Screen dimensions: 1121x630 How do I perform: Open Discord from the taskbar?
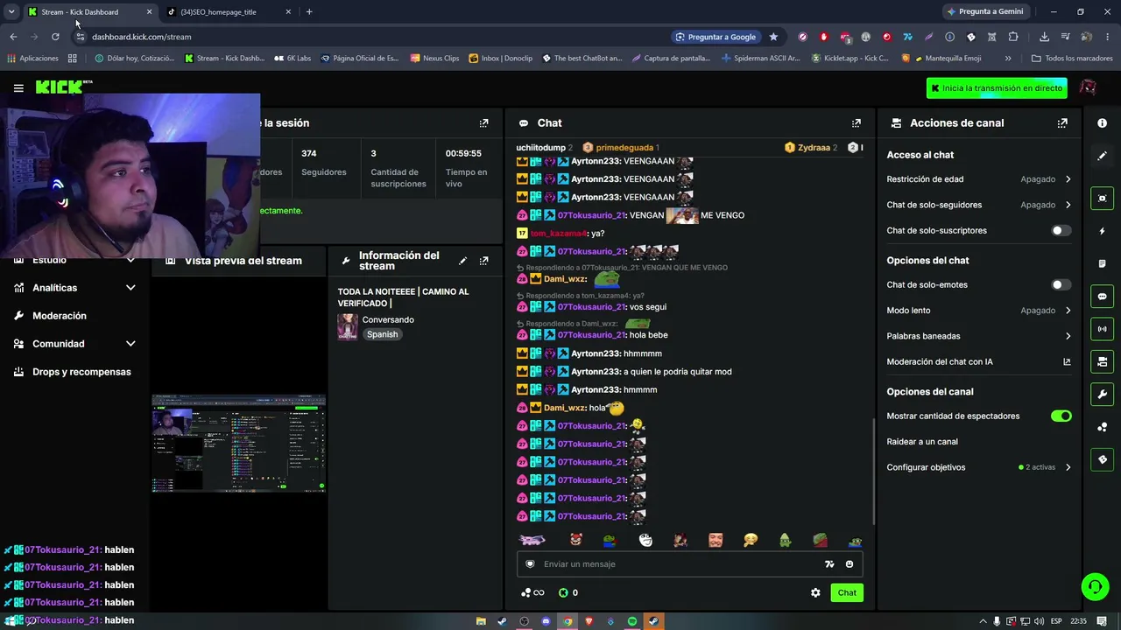point(546,621)
